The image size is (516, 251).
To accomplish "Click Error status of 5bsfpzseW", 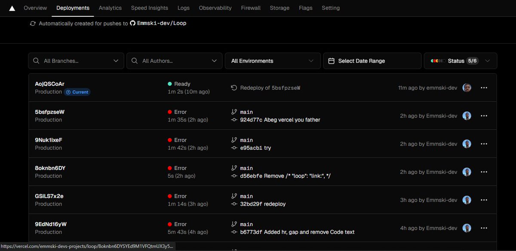I will point(177,112).
